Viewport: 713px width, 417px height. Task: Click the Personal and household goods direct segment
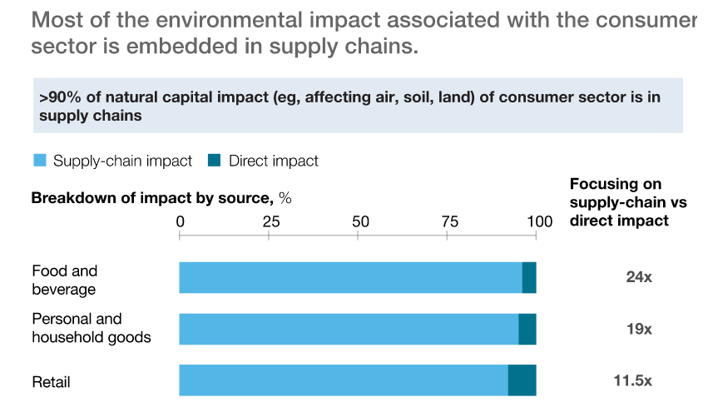click(x=527, y=329)
